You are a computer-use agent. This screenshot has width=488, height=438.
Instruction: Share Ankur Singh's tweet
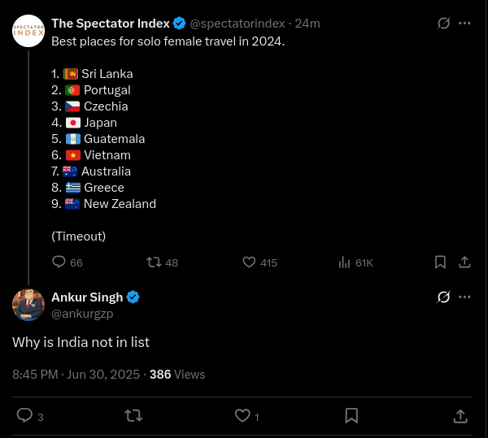tap(460, 416)
